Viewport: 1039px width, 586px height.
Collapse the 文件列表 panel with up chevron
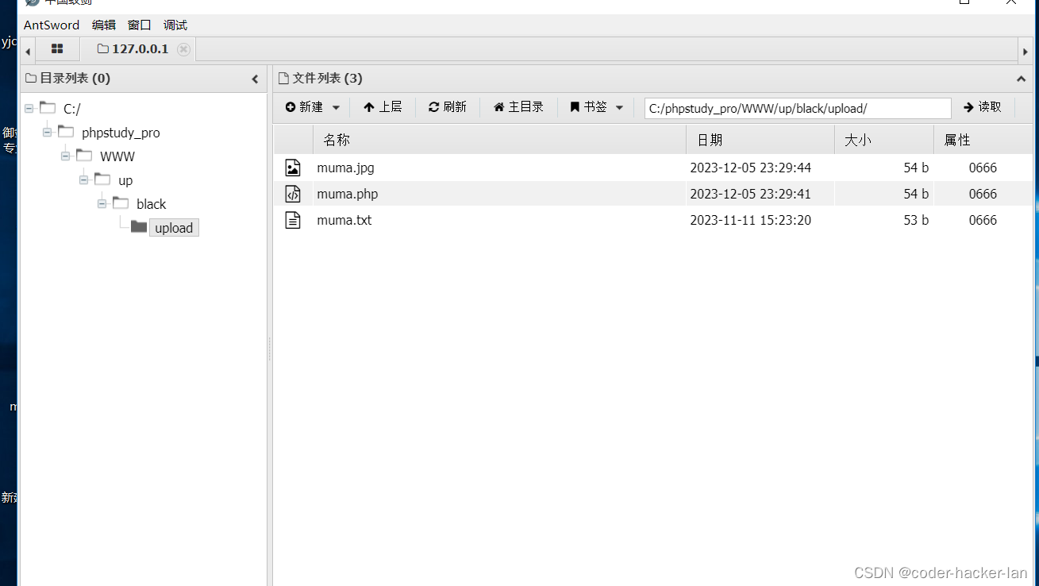[1021, 79]
